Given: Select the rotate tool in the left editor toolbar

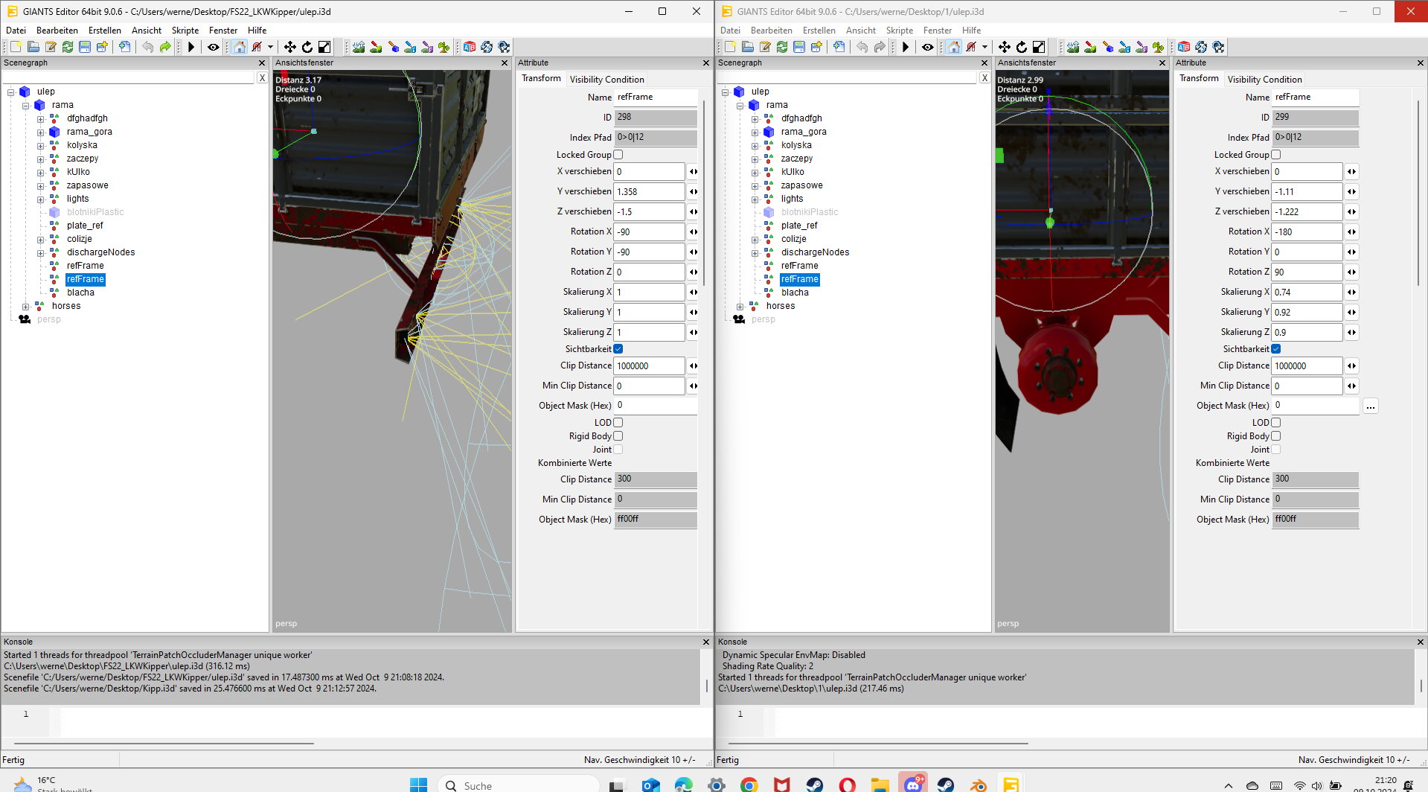Looking at the screenshot, I should [307, 47].
